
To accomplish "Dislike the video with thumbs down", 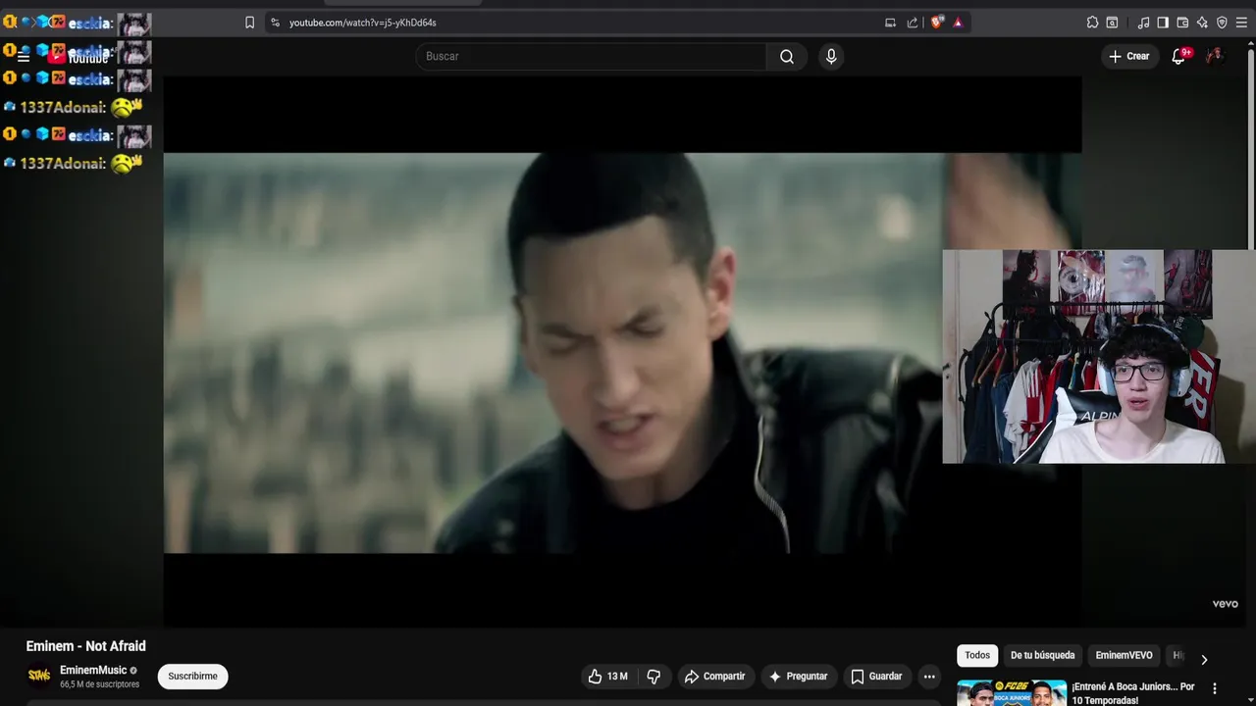I will point(654,677).
